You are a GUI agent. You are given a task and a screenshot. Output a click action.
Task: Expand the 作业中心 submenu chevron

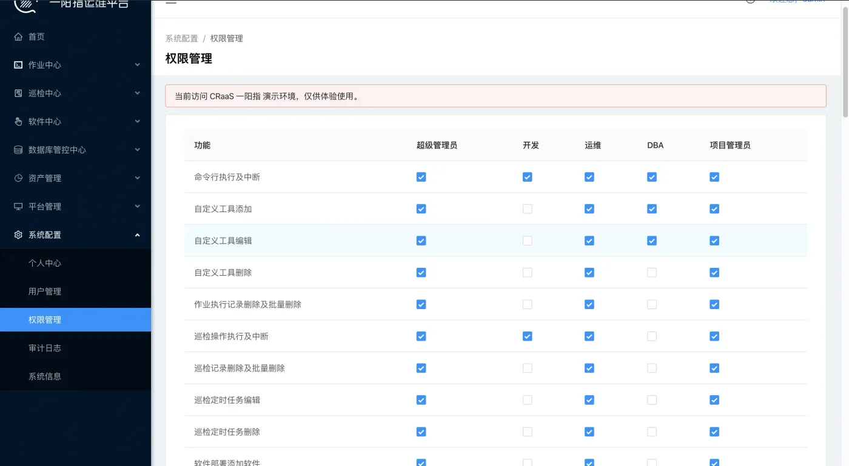(138, 65)
